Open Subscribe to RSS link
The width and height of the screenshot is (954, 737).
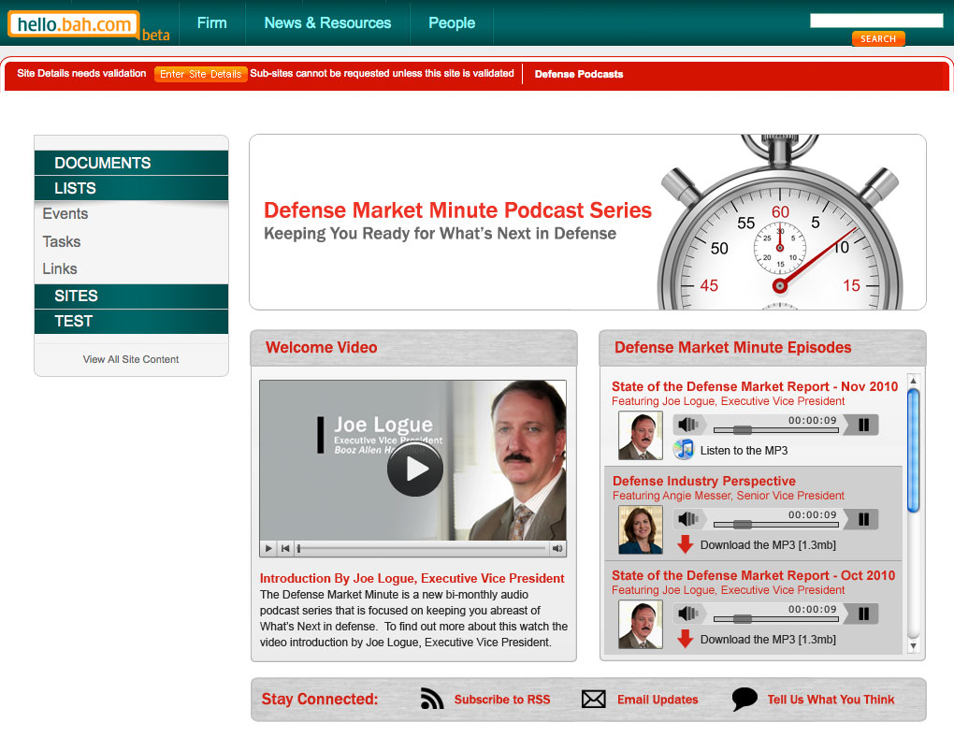502,700
